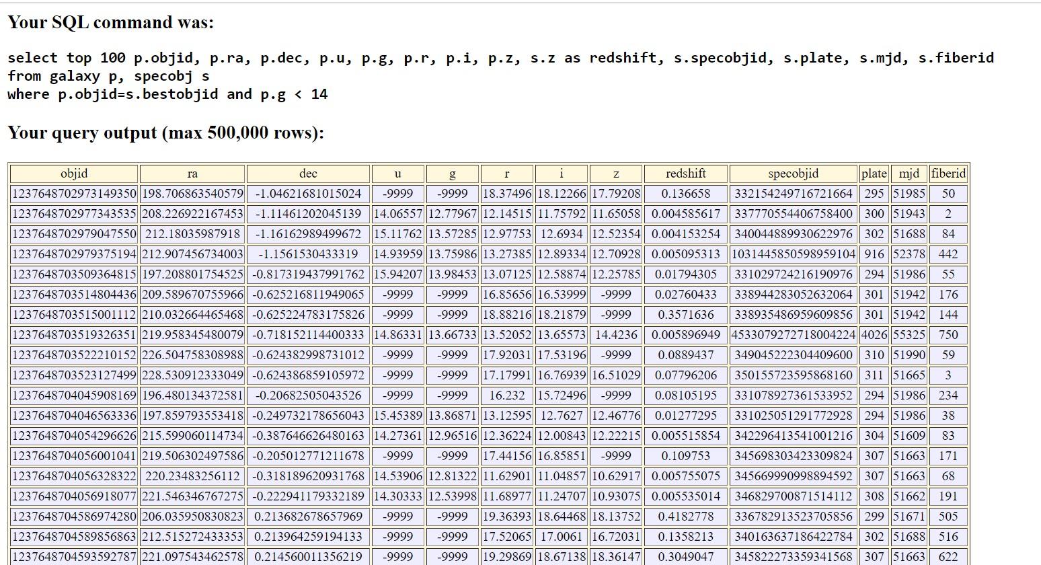This screenshot has height=565, width=1041.
Task: Select the dec column header
Action: point(308,174)
